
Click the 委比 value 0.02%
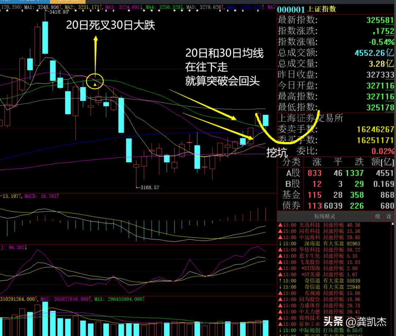[x=382, y=151]
